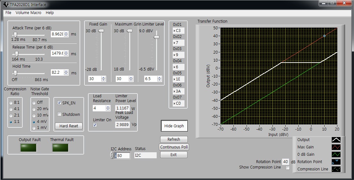The height and width of the screenshot is (180, 354).
Task: Click the 0x01 register value field C3
Action: (178, 31)
